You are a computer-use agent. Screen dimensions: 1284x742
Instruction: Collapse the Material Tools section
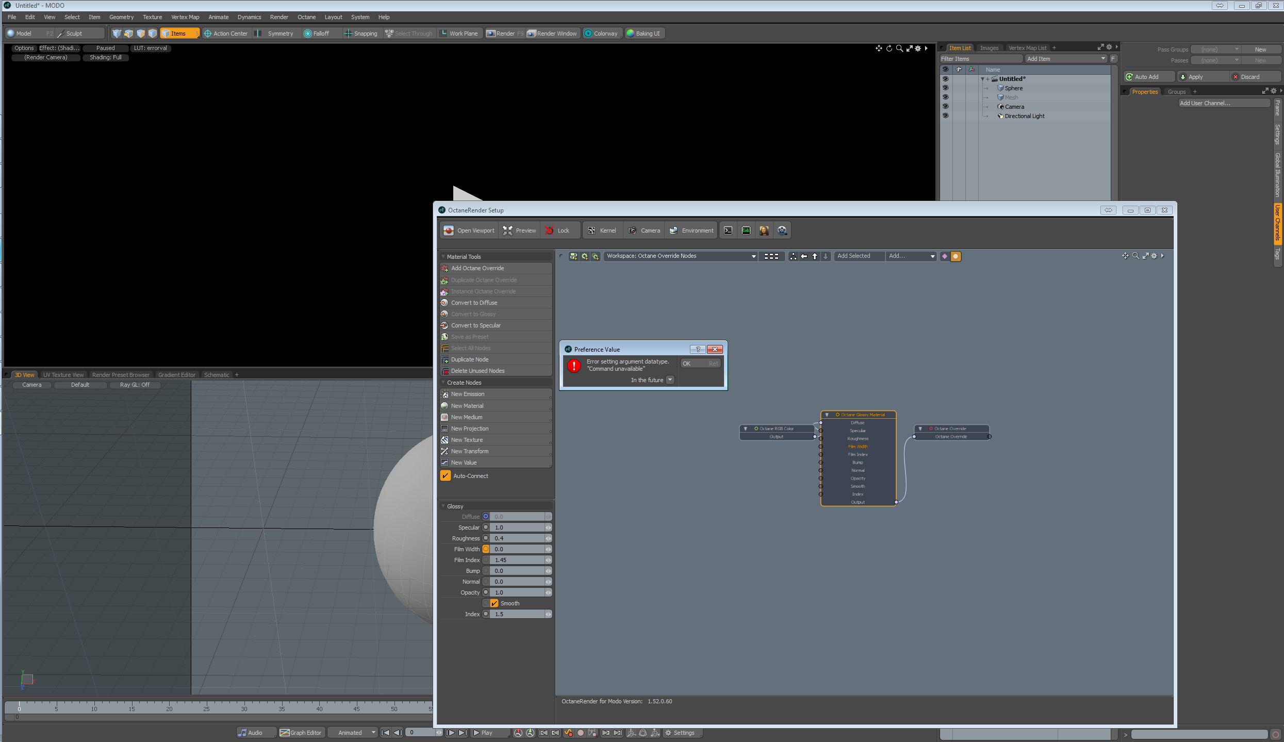[443, 256]
